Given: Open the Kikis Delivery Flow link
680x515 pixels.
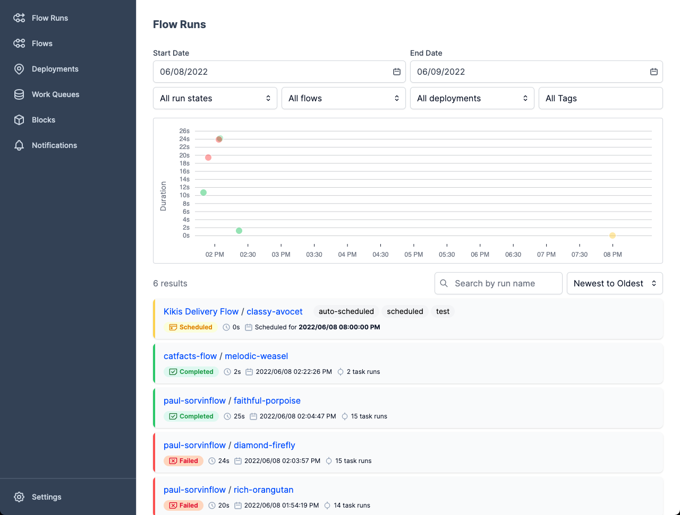Looking at the screenshot, I should point(201,311).
